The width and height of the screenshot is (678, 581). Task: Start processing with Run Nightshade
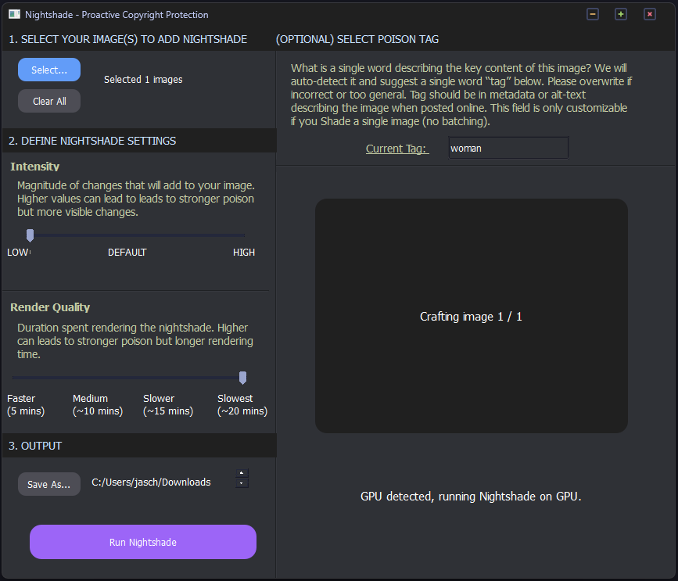[142, 542]
